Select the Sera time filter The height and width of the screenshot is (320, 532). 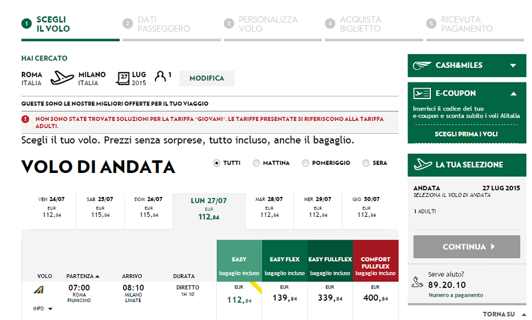[x=366, y=163]
